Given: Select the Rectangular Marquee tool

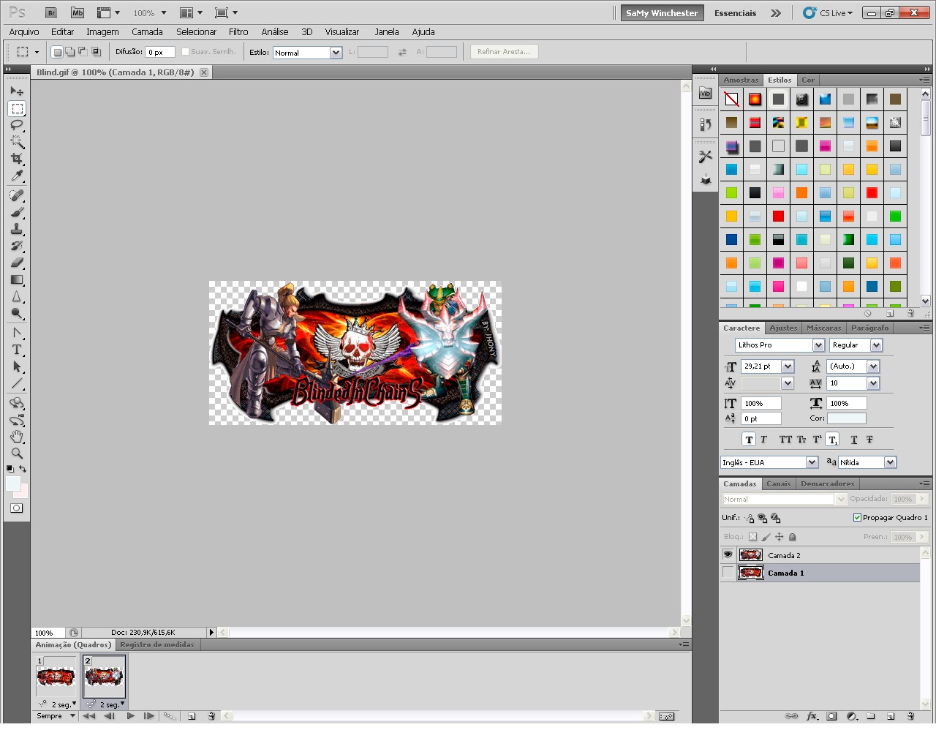Looking at the screenshot, I should [x=17, y=108].
